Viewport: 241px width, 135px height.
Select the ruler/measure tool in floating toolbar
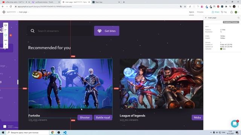click(x=6, y=30)
